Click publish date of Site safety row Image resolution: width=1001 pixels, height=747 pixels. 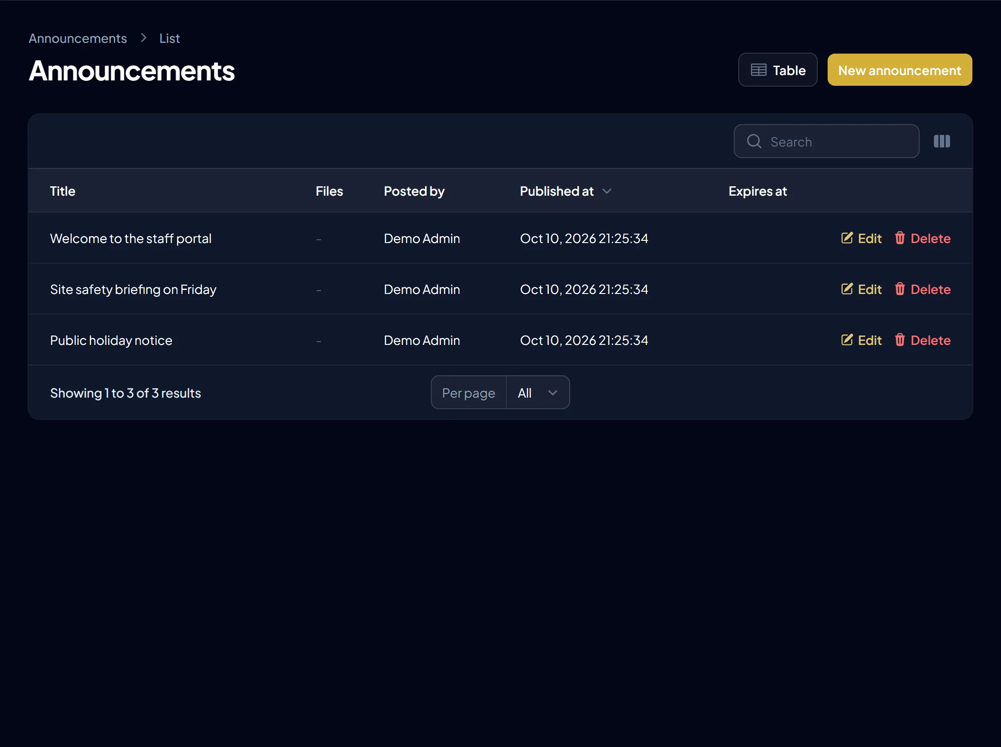(x=584, y=290)
